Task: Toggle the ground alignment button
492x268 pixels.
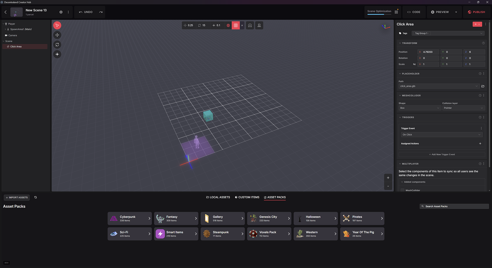Action: pyautogui.click(x=259, y=25)
